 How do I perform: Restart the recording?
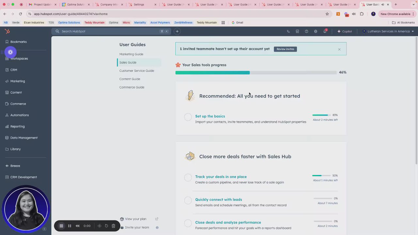(106, 226)
